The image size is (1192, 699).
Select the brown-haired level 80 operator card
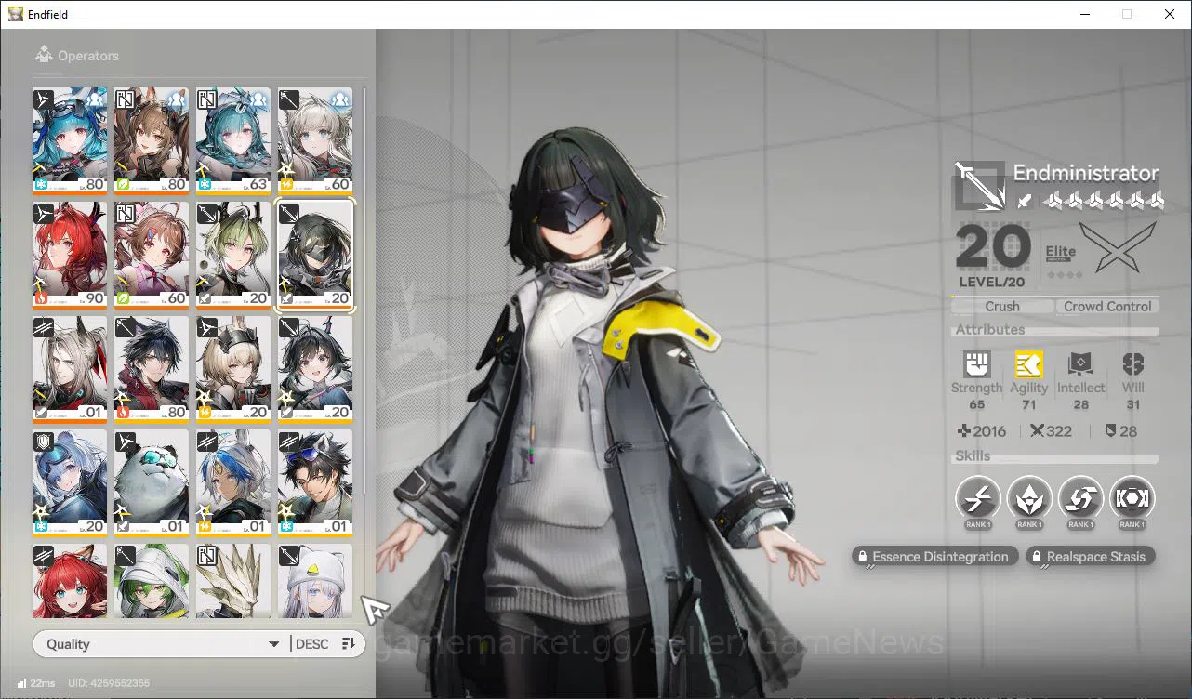coord(152,141)
